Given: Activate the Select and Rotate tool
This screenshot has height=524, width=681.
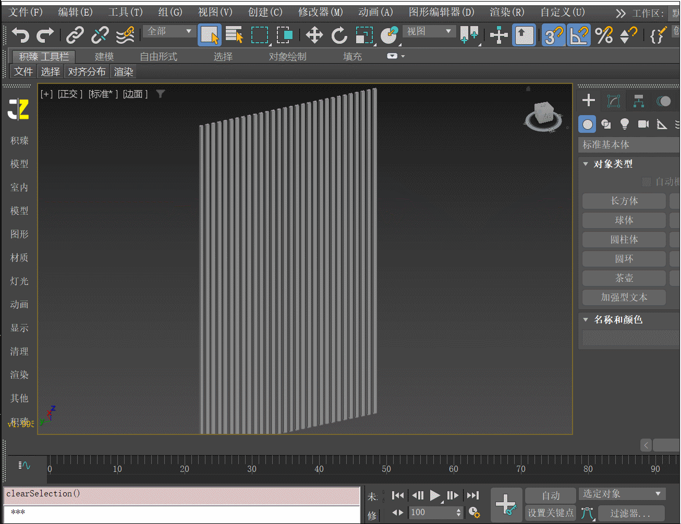Looking at the screenshot, I should (339, 35).
